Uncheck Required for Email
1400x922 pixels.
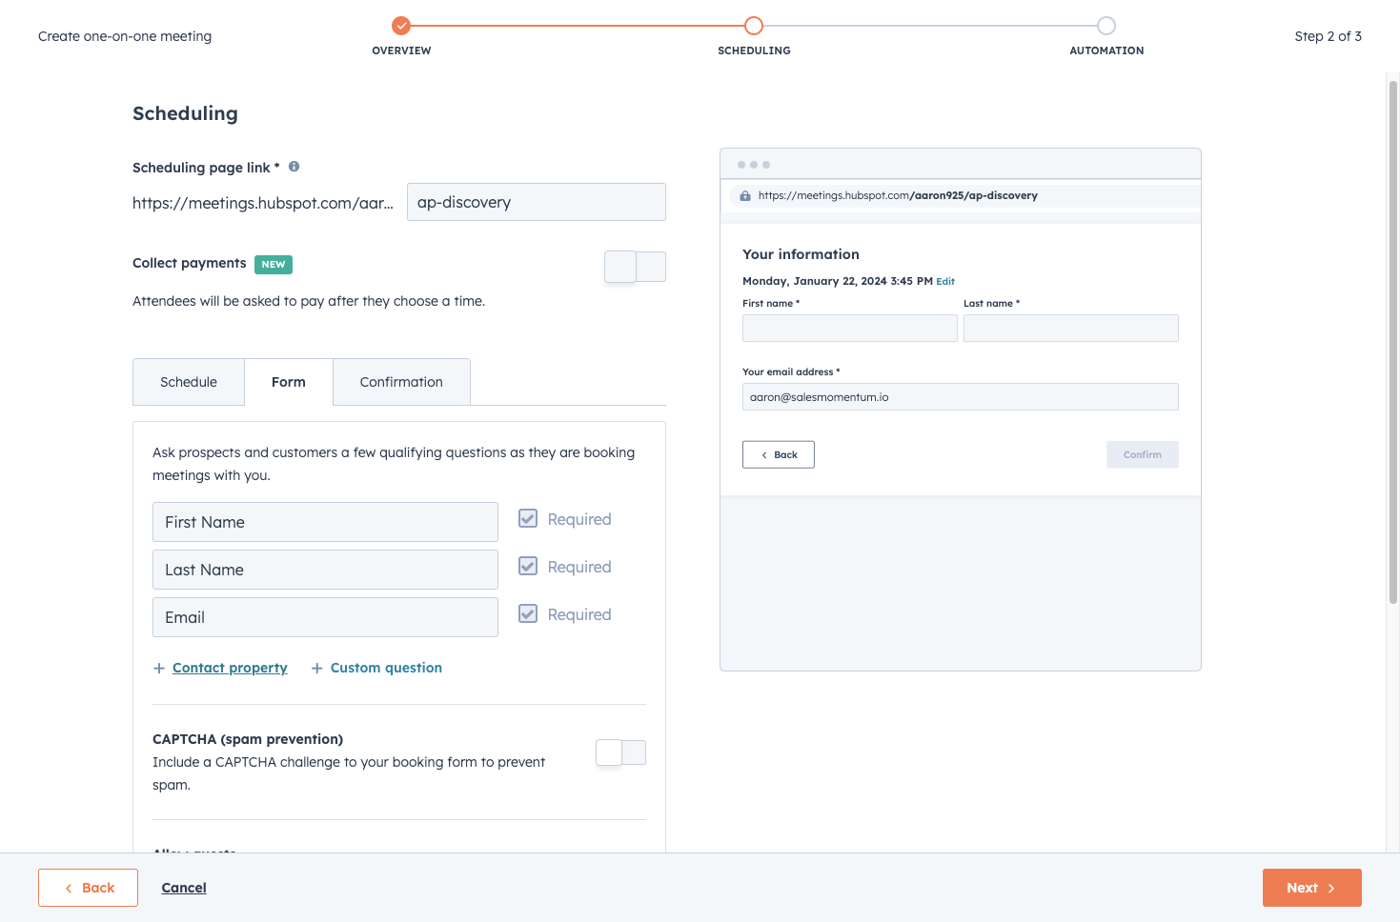(528, 613)
